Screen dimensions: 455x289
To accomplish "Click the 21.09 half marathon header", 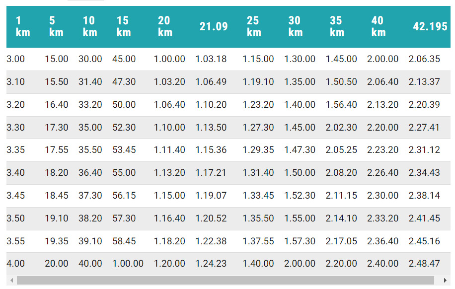I will 214,27.
